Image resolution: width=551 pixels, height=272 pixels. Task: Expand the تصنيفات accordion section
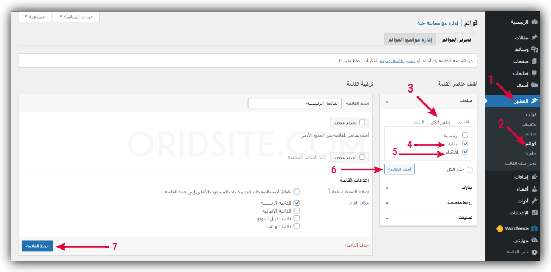click(x=428, y=218)
